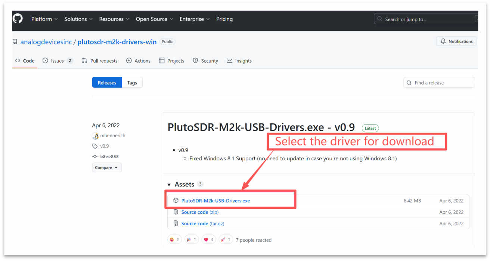Click the rocket reaction
The height and width of the screenshot is (261, 490).
226,240
